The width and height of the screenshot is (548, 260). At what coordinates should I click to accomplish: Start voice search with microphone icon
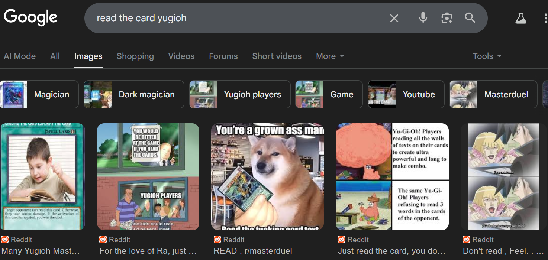(423, 18)
